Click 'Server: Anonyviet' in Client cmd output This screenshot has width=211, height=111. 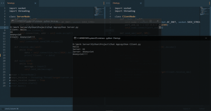83,52
